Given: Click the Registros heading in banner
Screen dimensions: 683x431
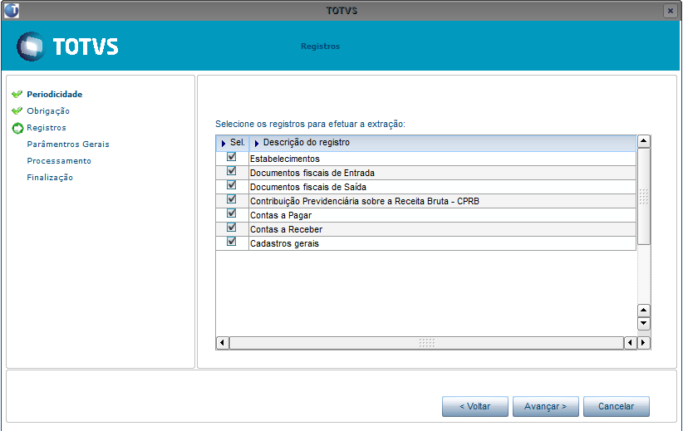Looking at the screenshot, I should 320,47.
